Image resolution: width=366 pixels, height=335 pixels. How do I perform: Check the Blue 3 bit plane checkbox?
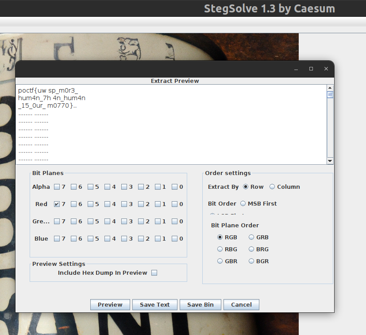coord(124,239)
